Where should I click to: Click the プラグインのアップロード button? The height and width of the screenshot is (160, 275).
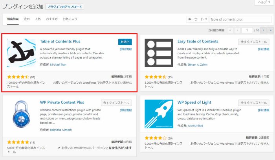tap(64, 7)
